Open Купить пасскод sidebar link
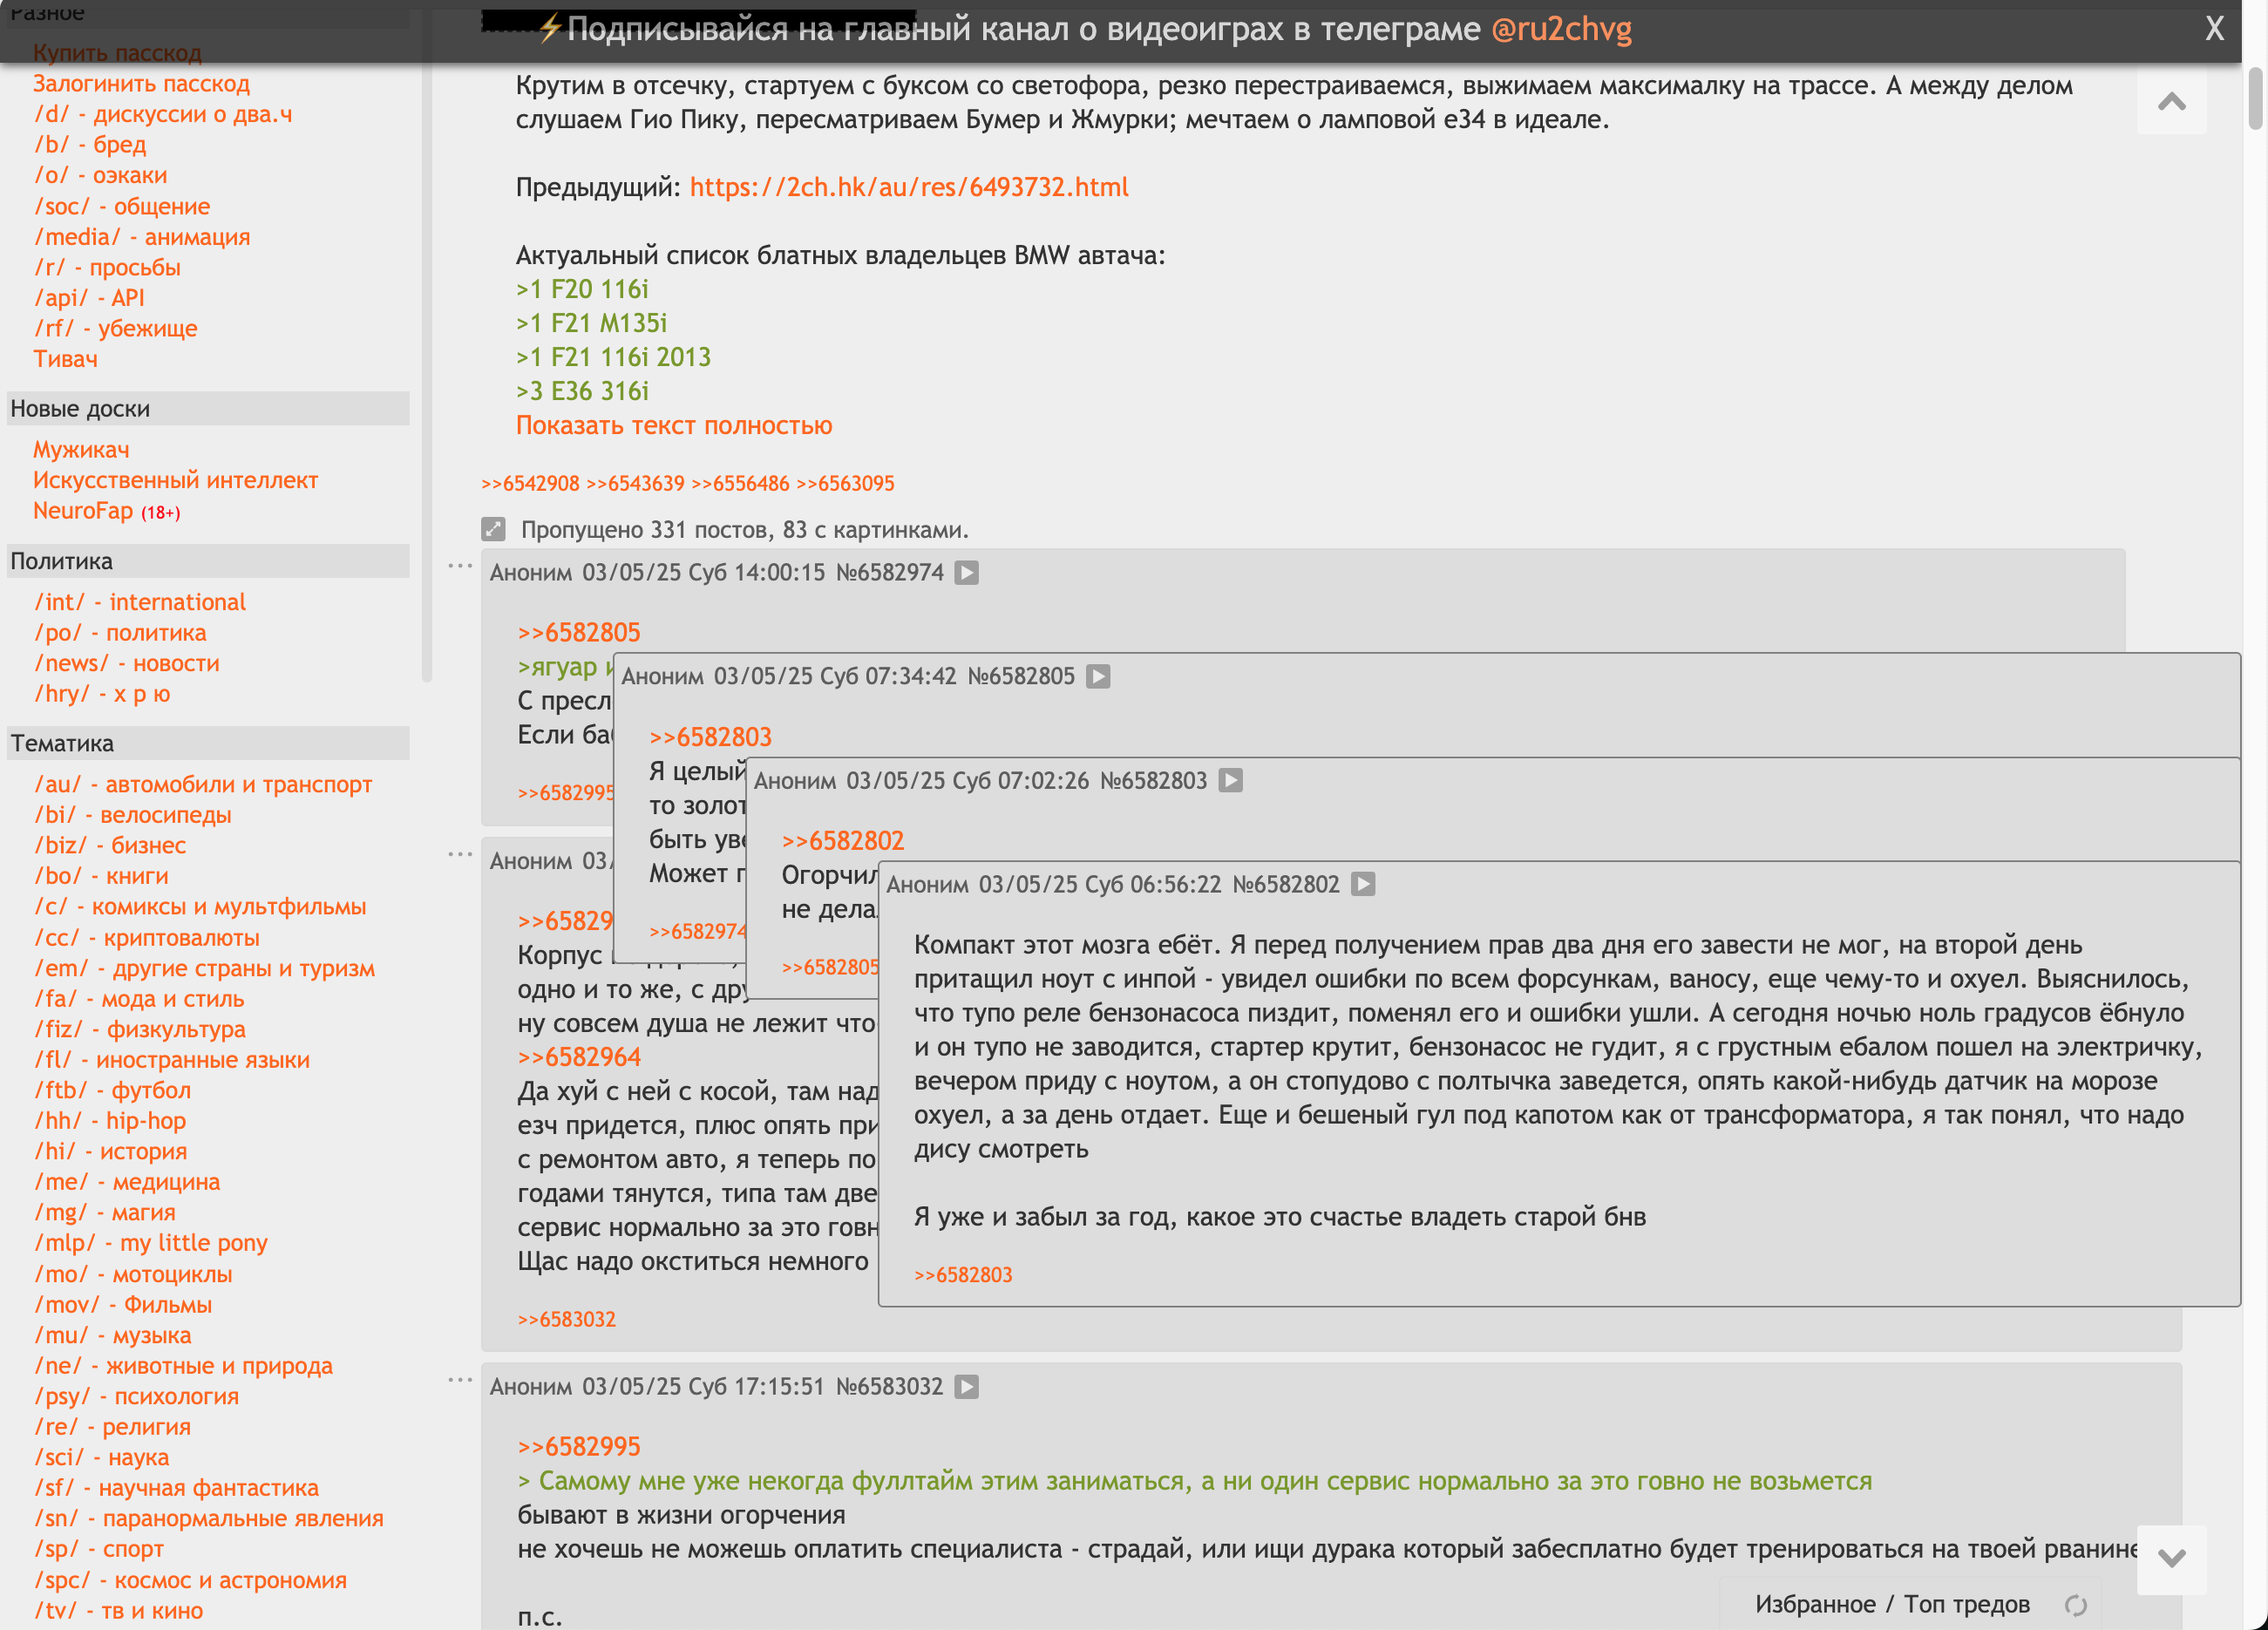The width and height of the screenshot is (2268, 1630). coord(117,53)
